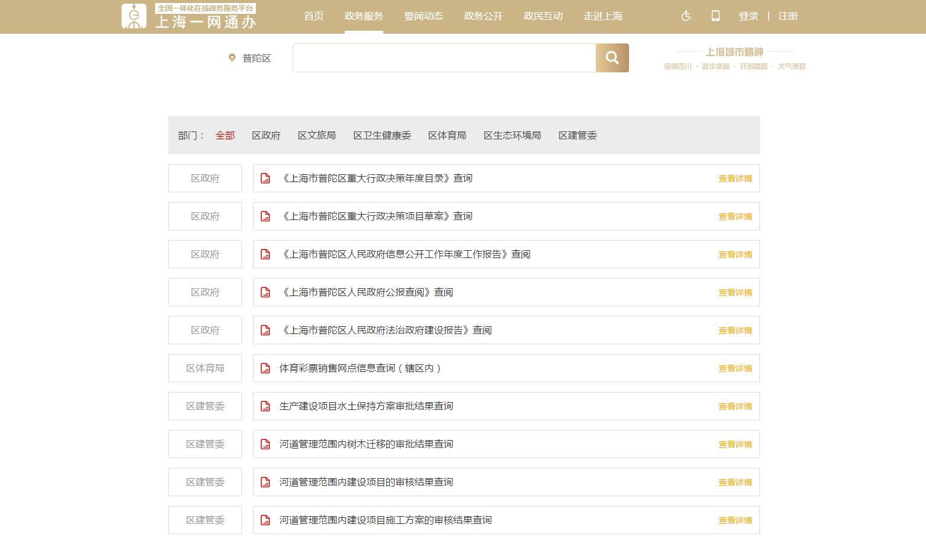Click location pin icon beside 普陀区

[232, 58]
